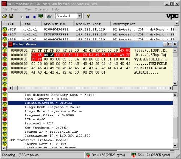The height and width of the screenshot is (159, 181).
Task: Click the NDIS Monitor title bar icon
Action: pos(4,4)
